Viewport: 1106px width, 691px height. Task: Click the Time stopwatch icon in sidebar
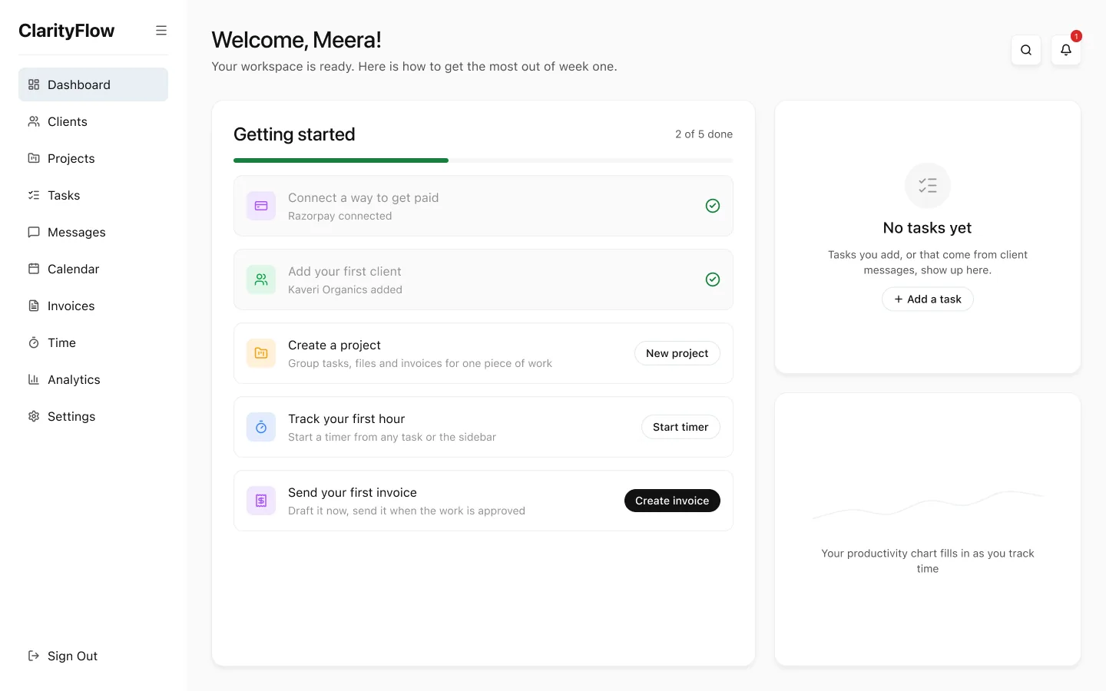click(34, 342)
